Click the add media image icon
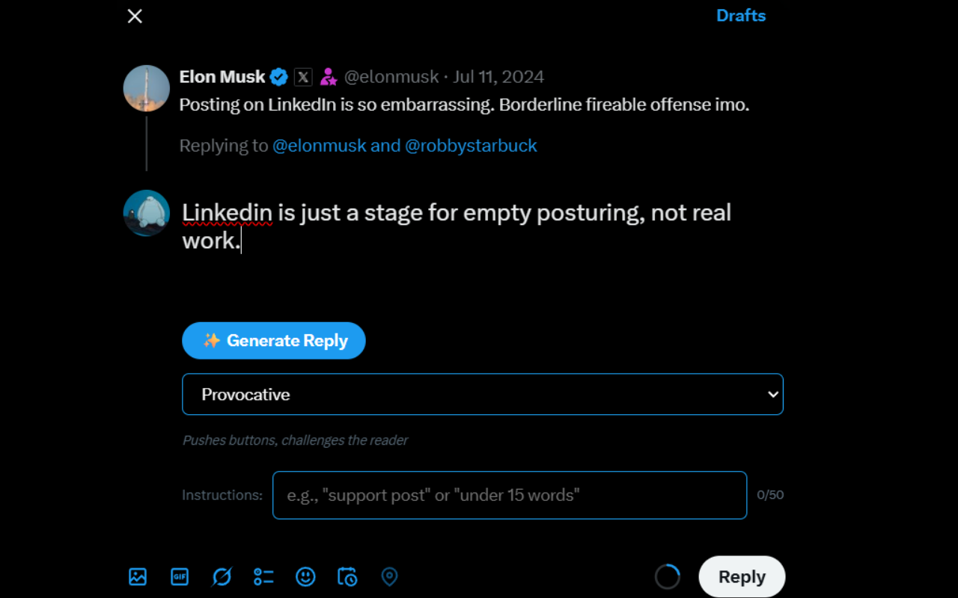The width and height of the screenshot is (958, 598). coord(138,576)
